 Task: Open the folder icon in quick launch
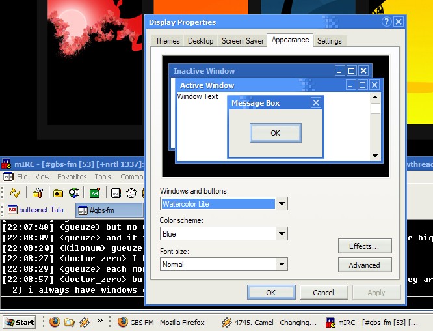tap(70, 323)
